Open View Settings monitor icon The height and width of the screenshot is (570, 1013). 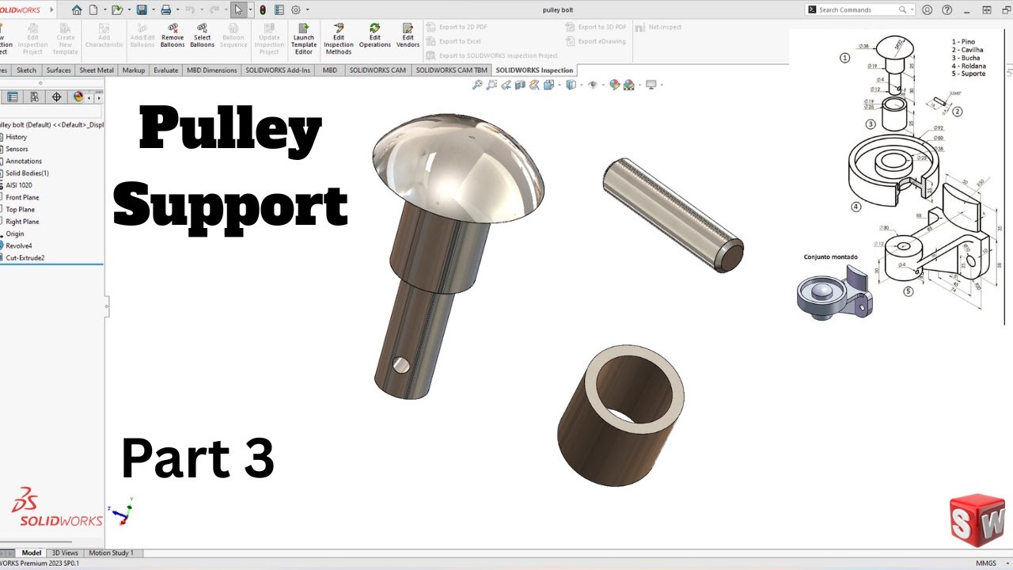651,85
